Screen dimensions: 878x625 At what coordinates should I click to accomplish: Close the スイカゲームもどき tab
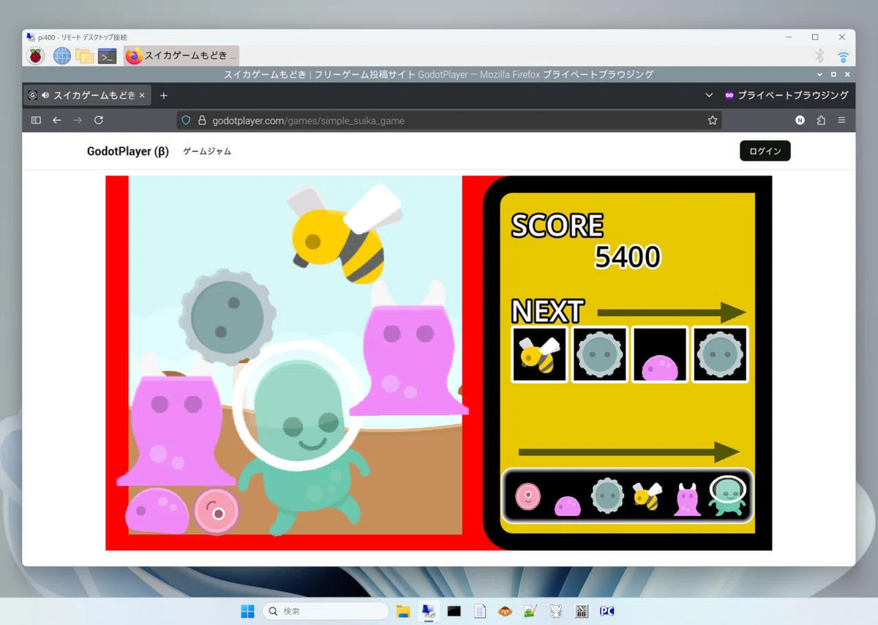(142, 95)
